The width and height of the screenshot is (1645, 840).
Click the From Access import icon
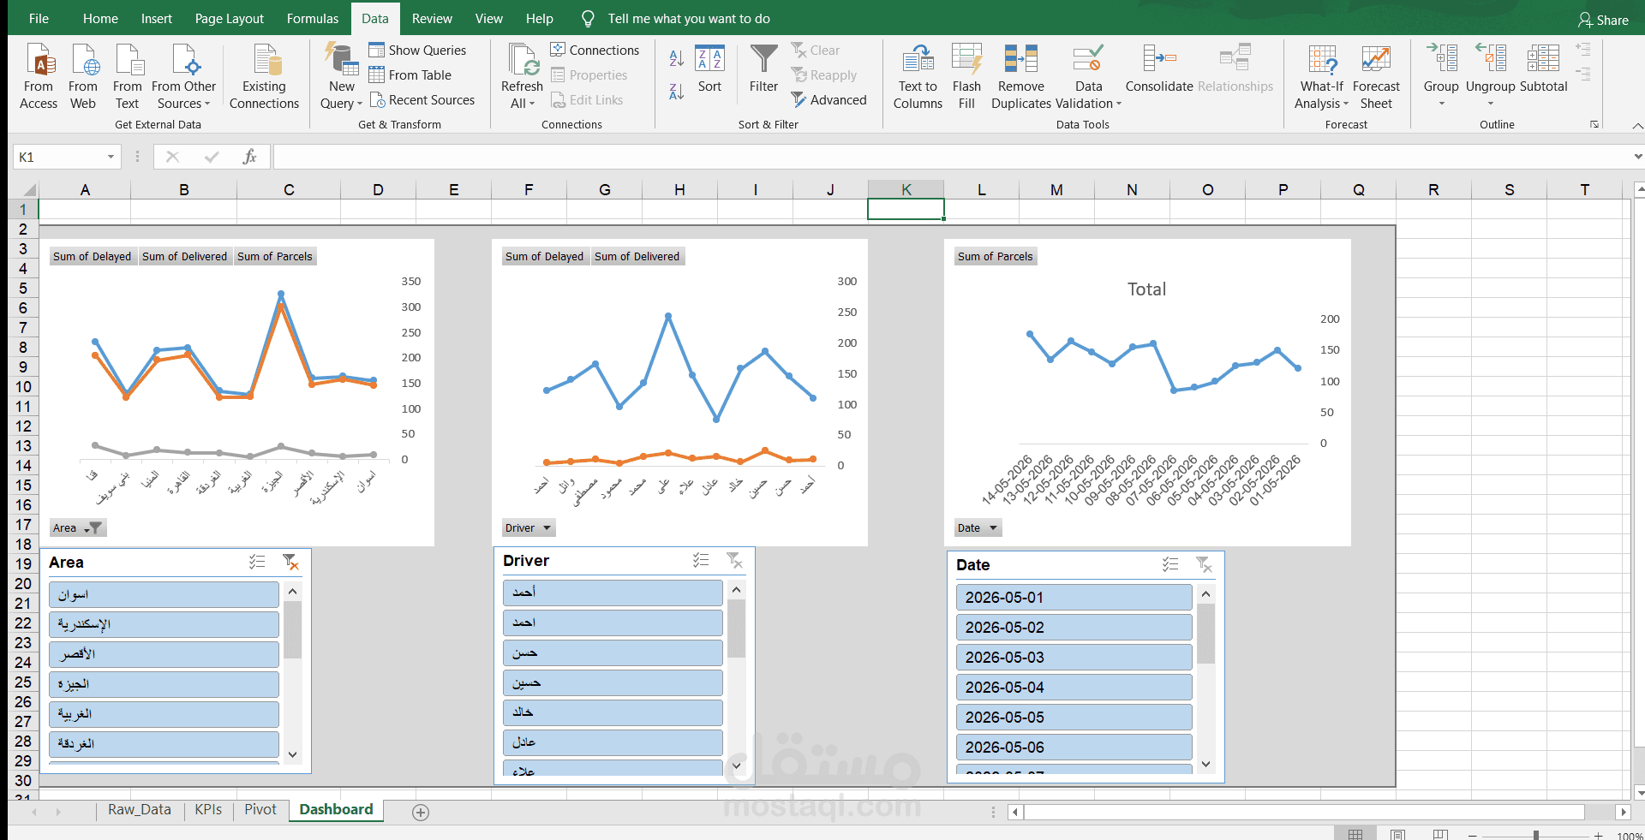(x=39, y=77)
